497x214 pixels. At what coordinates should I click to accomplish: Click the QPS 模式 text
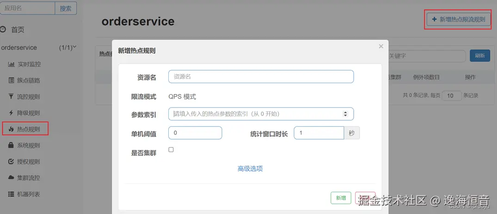[182, 97]
